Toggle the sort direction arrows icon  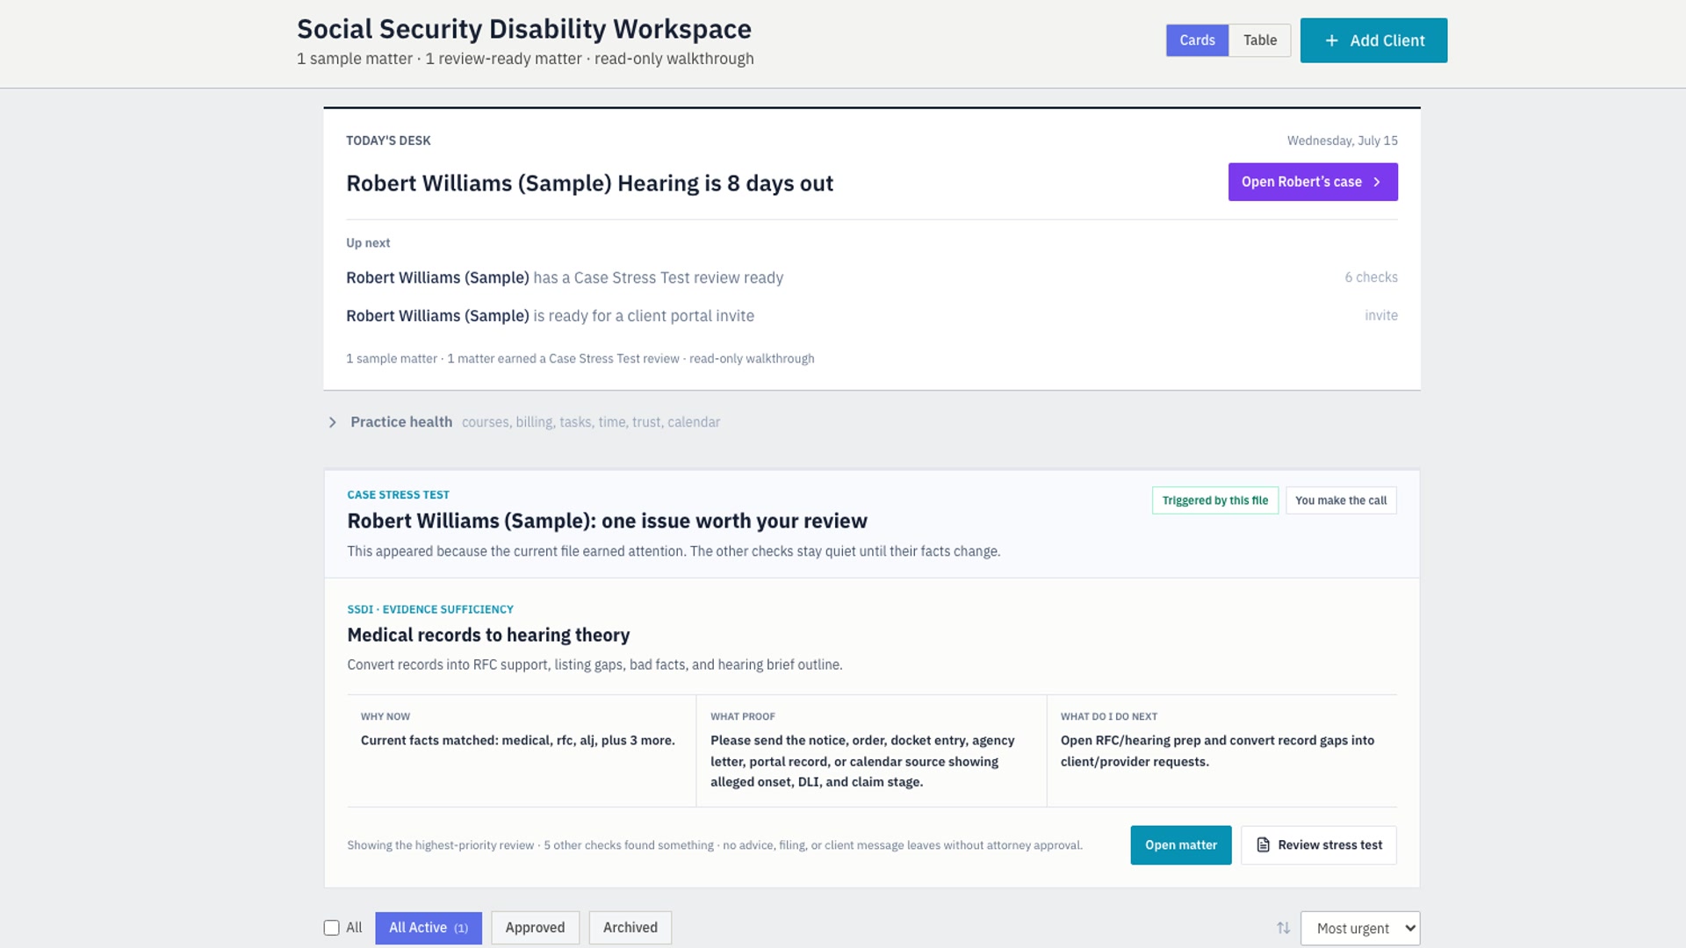tap(1283, 928)
